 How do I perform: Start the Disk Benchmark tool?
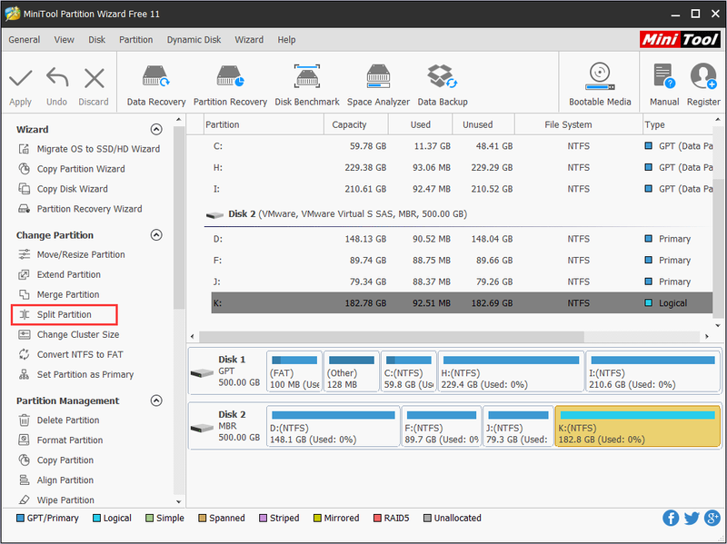pos(307,85)
